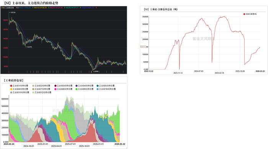This screenshot has width=268, height=149.
Task: Toggle the 工业硅3月持仓量 legend series
Action: pyautogui.click(x=63, y=86)
